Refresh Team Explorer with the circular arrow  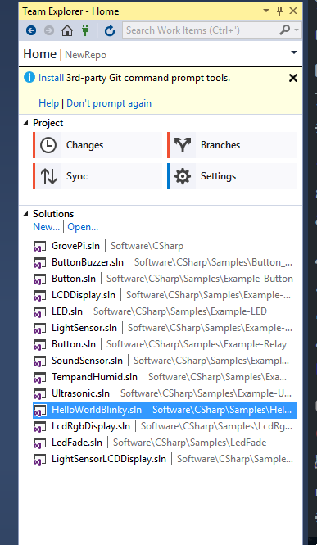[110, 30]
